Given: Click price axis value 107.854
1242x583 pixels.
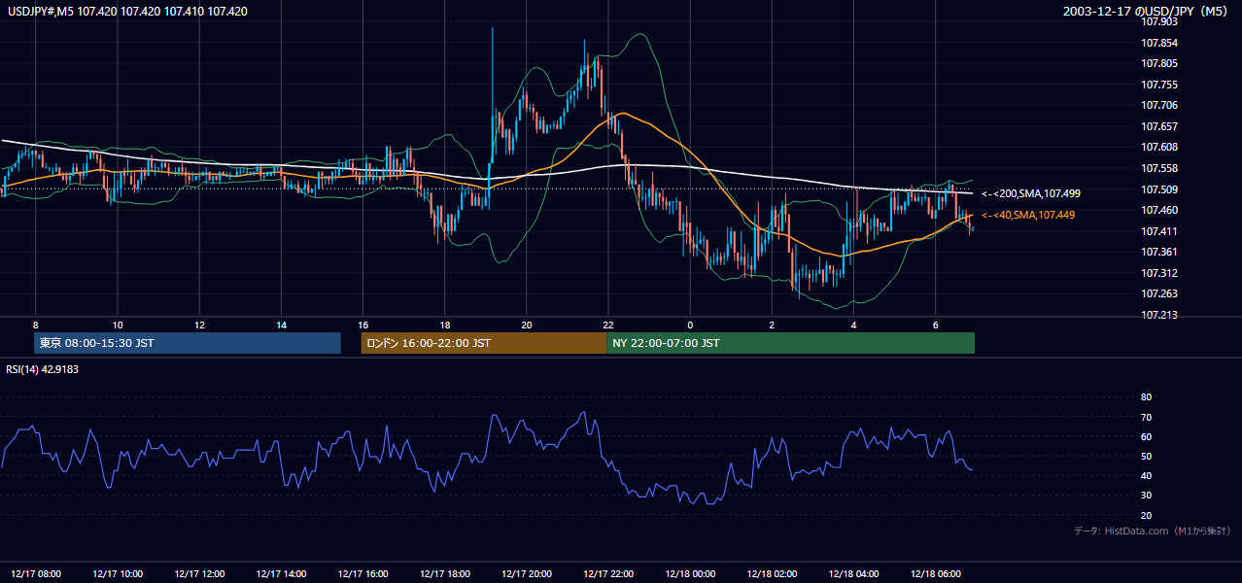Looking at the screenshot, I should click(1158, 43).
